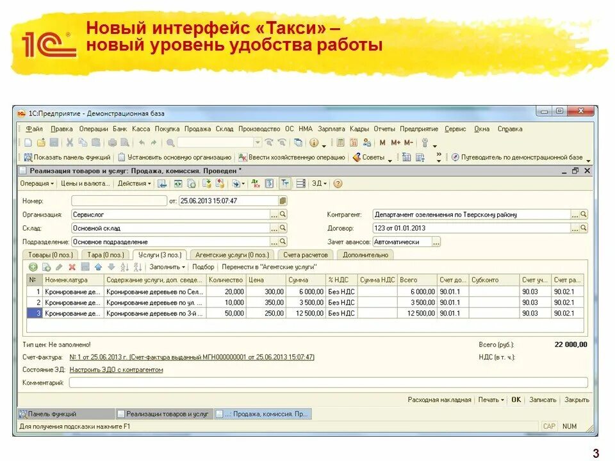
Task: Click the M- memory button
Action: pos(408,143)
